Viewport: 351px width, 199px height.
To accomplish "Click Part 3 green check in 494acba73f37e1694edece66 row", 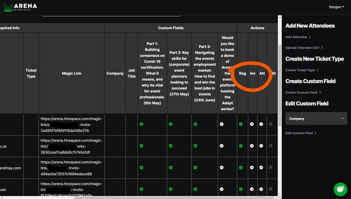I will (195, 167).
